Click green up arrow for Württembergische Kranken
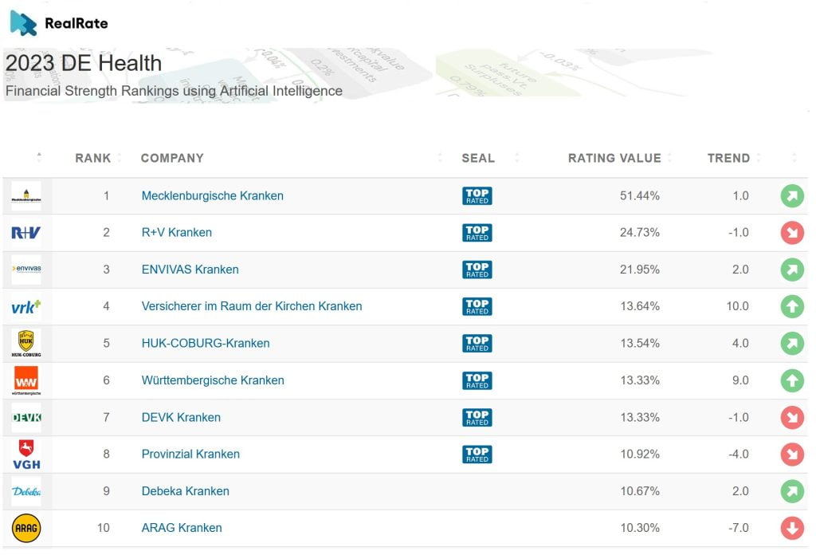816x555 pixels. 792,380
